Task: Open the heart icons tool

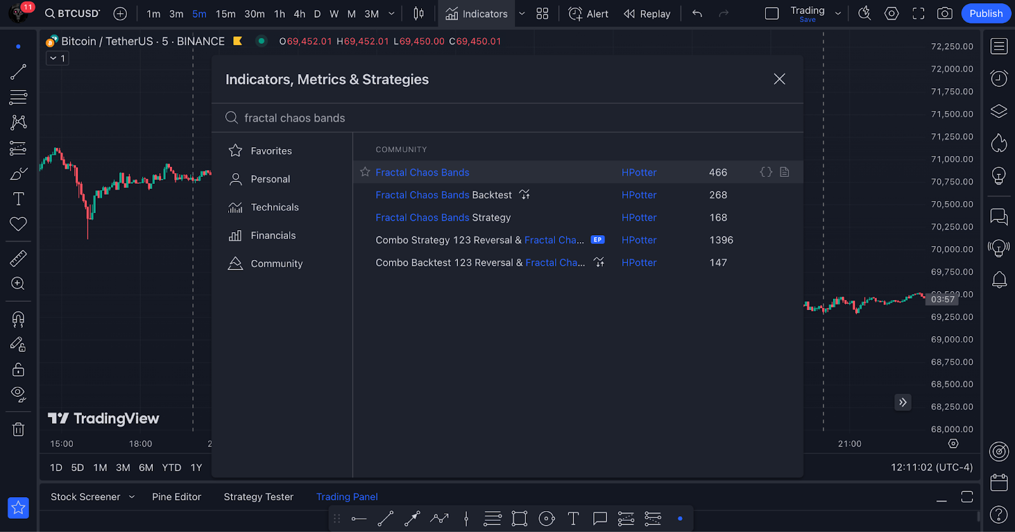Action: 18,224
